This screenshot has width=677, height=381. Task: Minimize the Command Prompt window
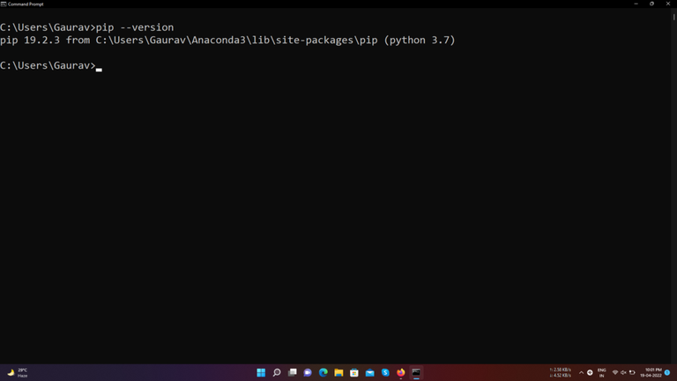click(x=636, y=4)
